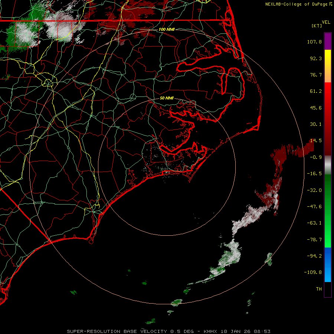This screenshot has width=334, height=334.
Task: Click the 100 NMI range ring label
Action: click(x=167, y=29)
